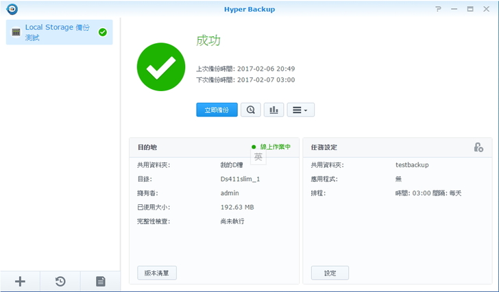Click the large green success checkmark

tap(161, 66)
